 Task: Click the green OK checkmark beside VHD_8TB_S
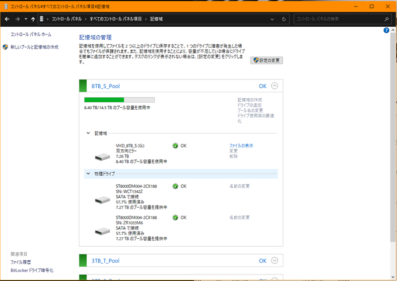[175, 145]
